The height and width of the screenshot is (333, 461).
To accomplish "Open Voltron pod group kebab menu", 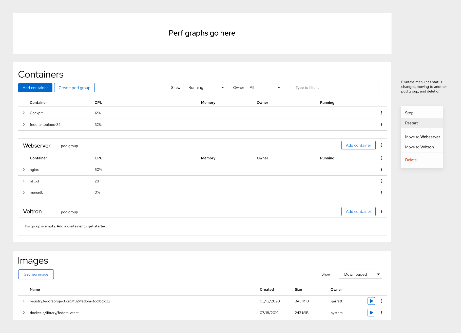I will (x=381, y=211).
